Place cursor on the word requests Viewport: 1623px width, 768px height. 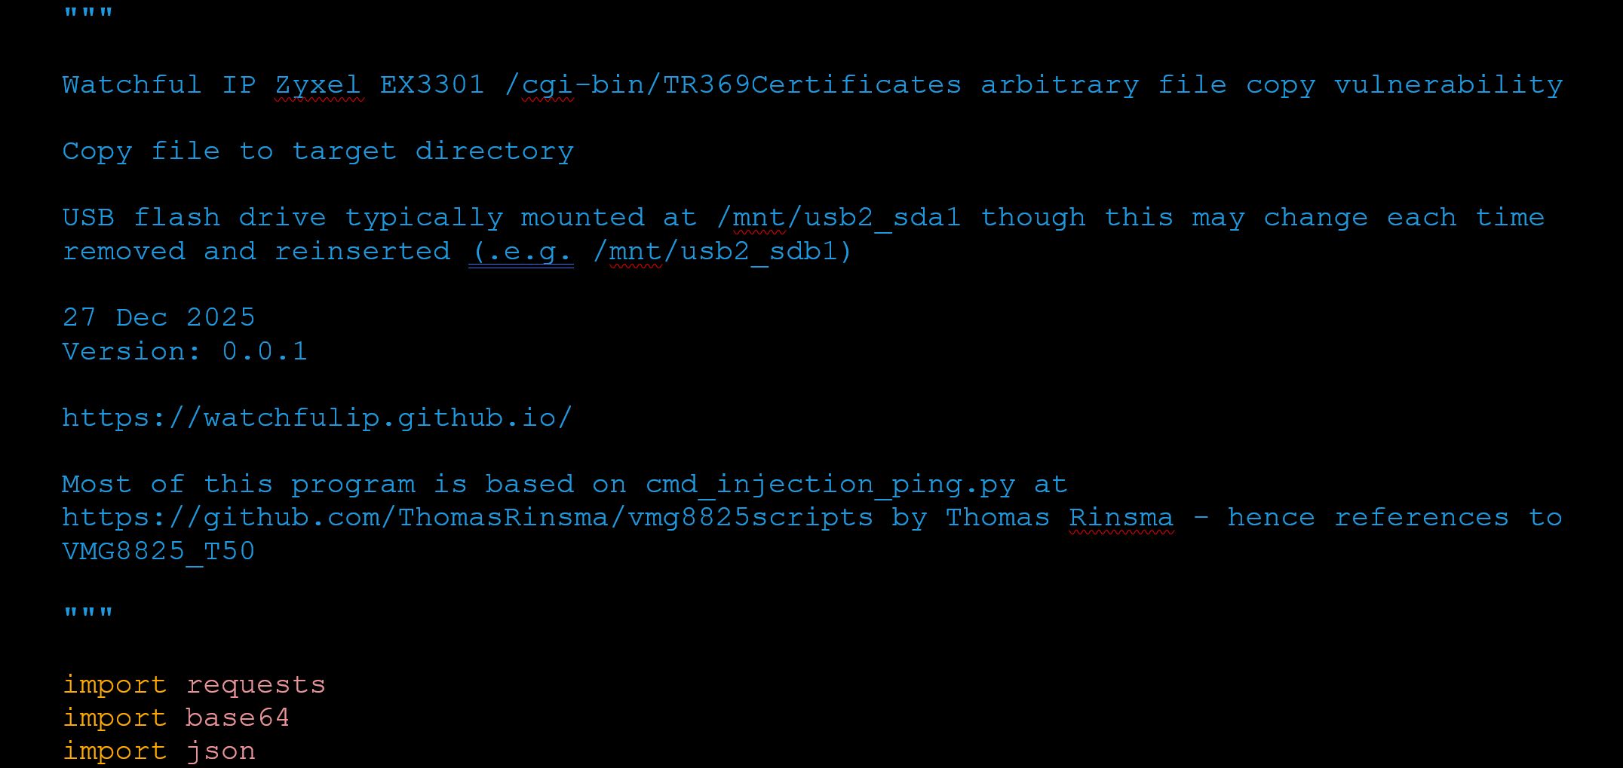pyautogui.click(x=255, y=684)
